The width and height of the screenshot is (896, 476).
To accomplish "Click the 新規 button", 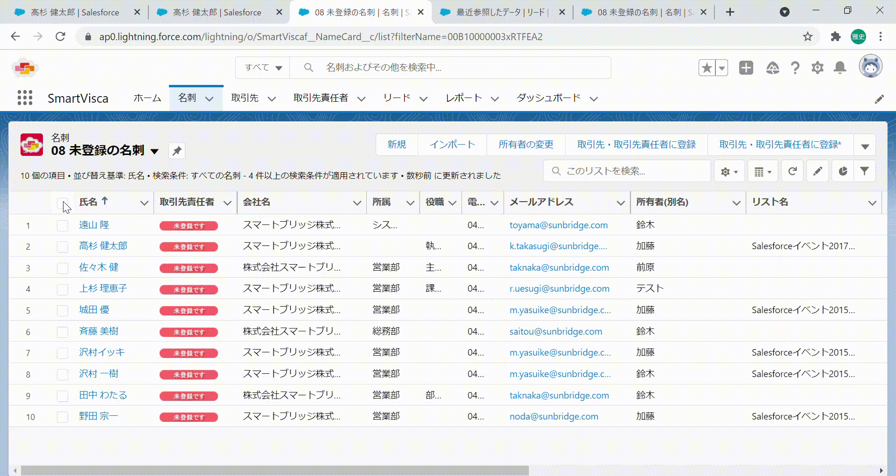I will [x=397, y=145].
